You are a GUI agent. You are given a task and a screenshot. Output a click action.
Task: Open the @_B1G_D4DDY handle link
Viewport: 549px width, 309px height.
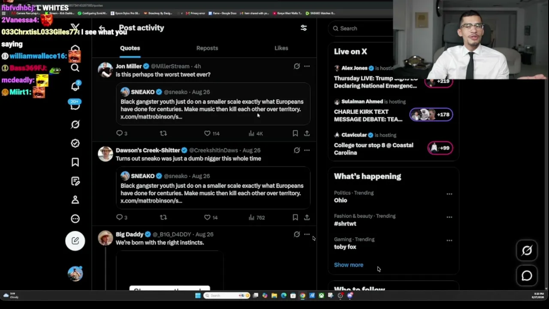point(172,234)
